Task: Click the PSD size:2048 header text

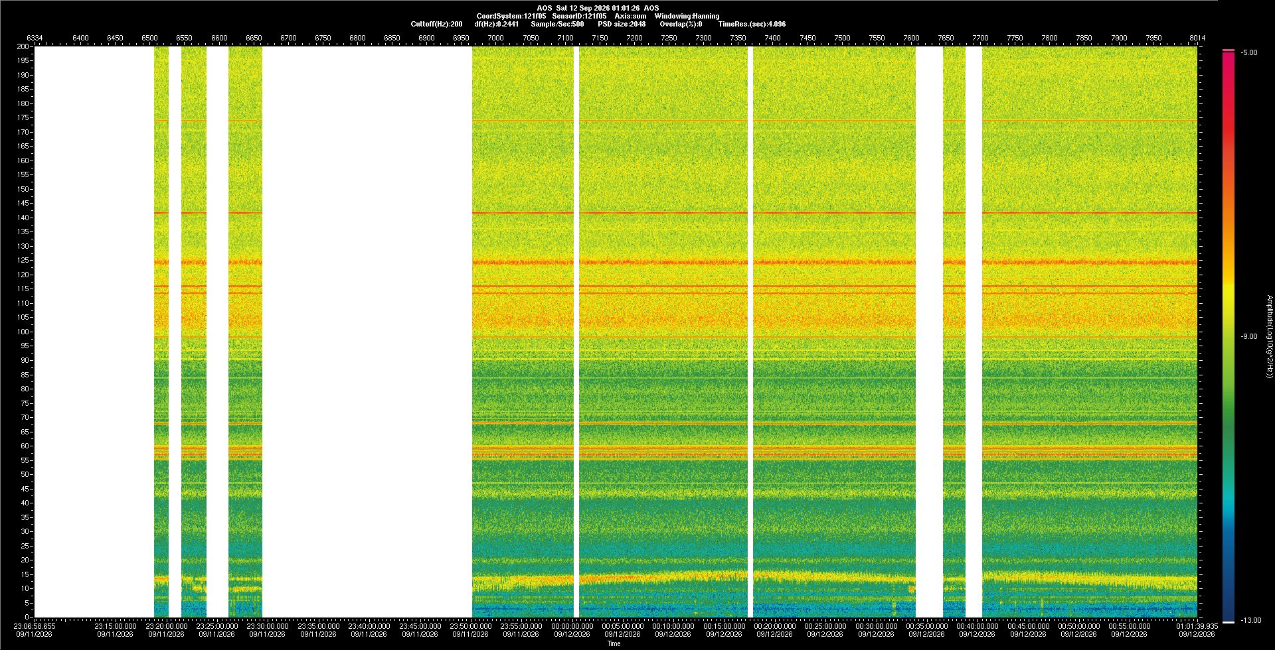Action: (x=622, y=24)
